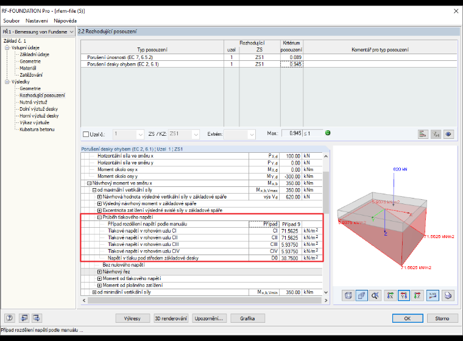Enable the 'Uzel č.' checkbox
Image resolution: width=463 pixels, height=341 pixels.
pyautogui.click(x=86, y=135)
